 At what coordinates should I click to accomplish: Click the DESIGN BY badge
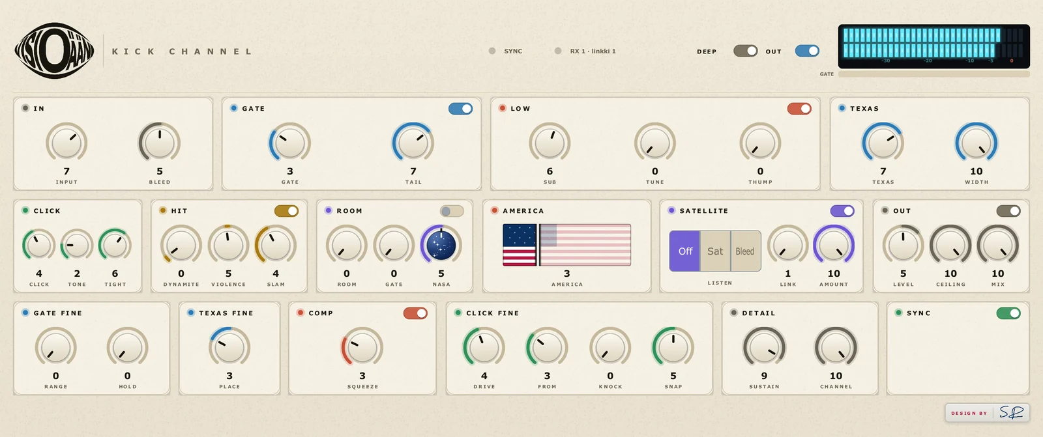(x=988, y=413)
